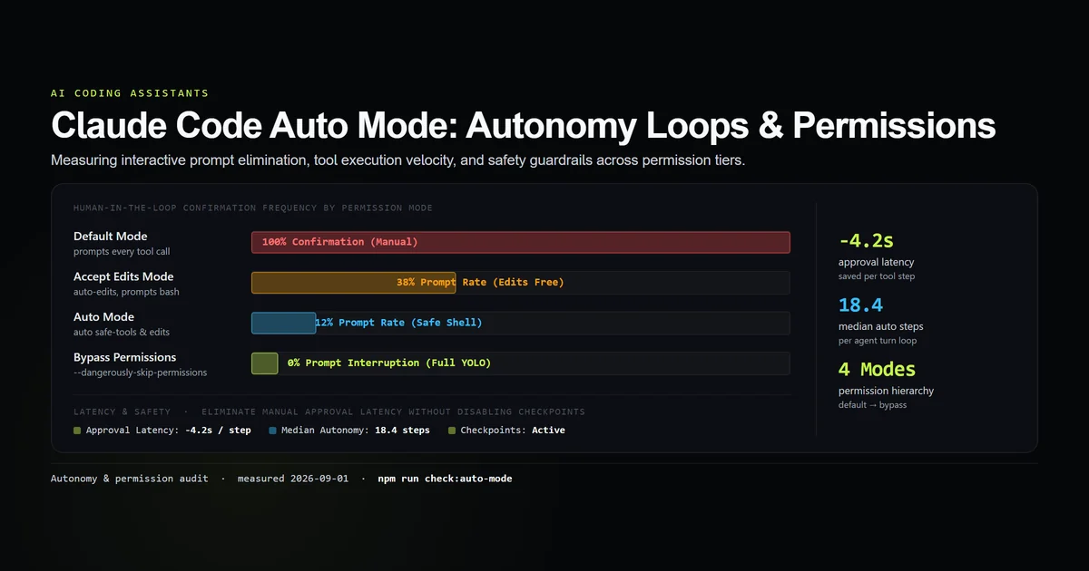Click 'Median Autonomy: 18.4 steps' legend text
The width and height of the screenshot is (1089, 571).
click(x=356, y=431)
